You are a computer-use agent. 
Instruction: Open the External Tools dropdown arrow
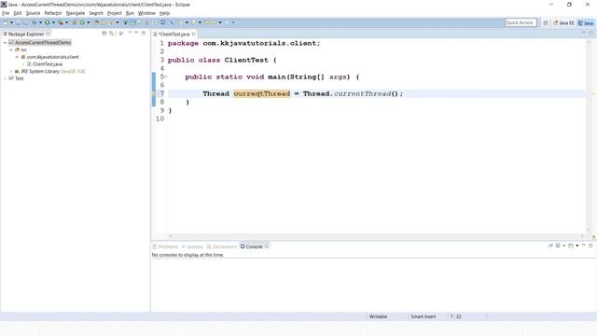66,22
